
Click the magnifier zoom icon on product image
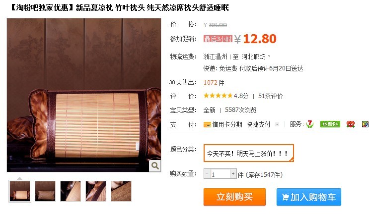pyautogui.click(x=155, y=166)
